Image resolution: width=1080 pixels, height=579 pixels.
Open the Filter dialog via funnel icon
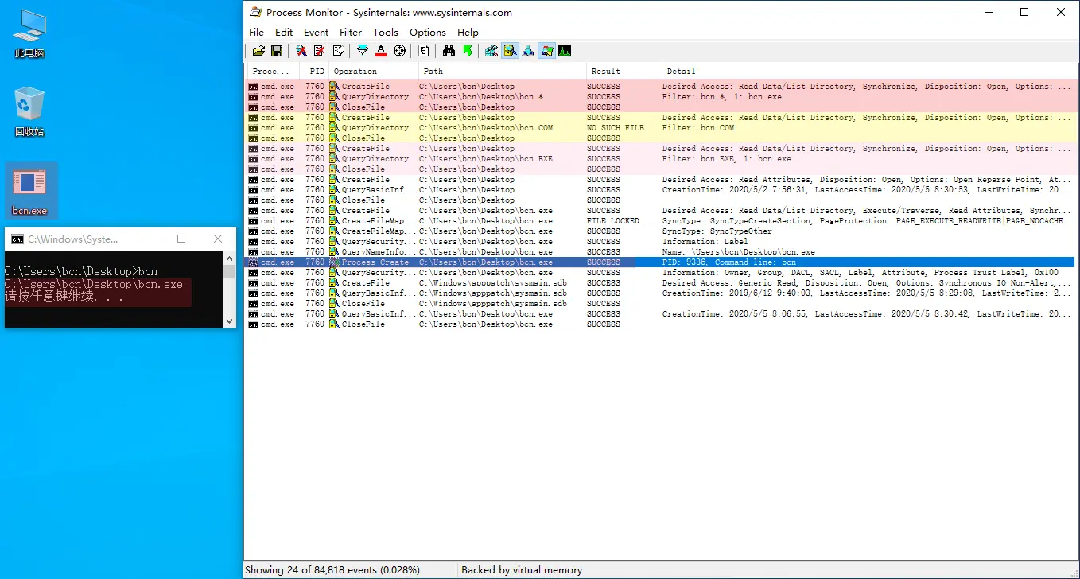(363, 50)
